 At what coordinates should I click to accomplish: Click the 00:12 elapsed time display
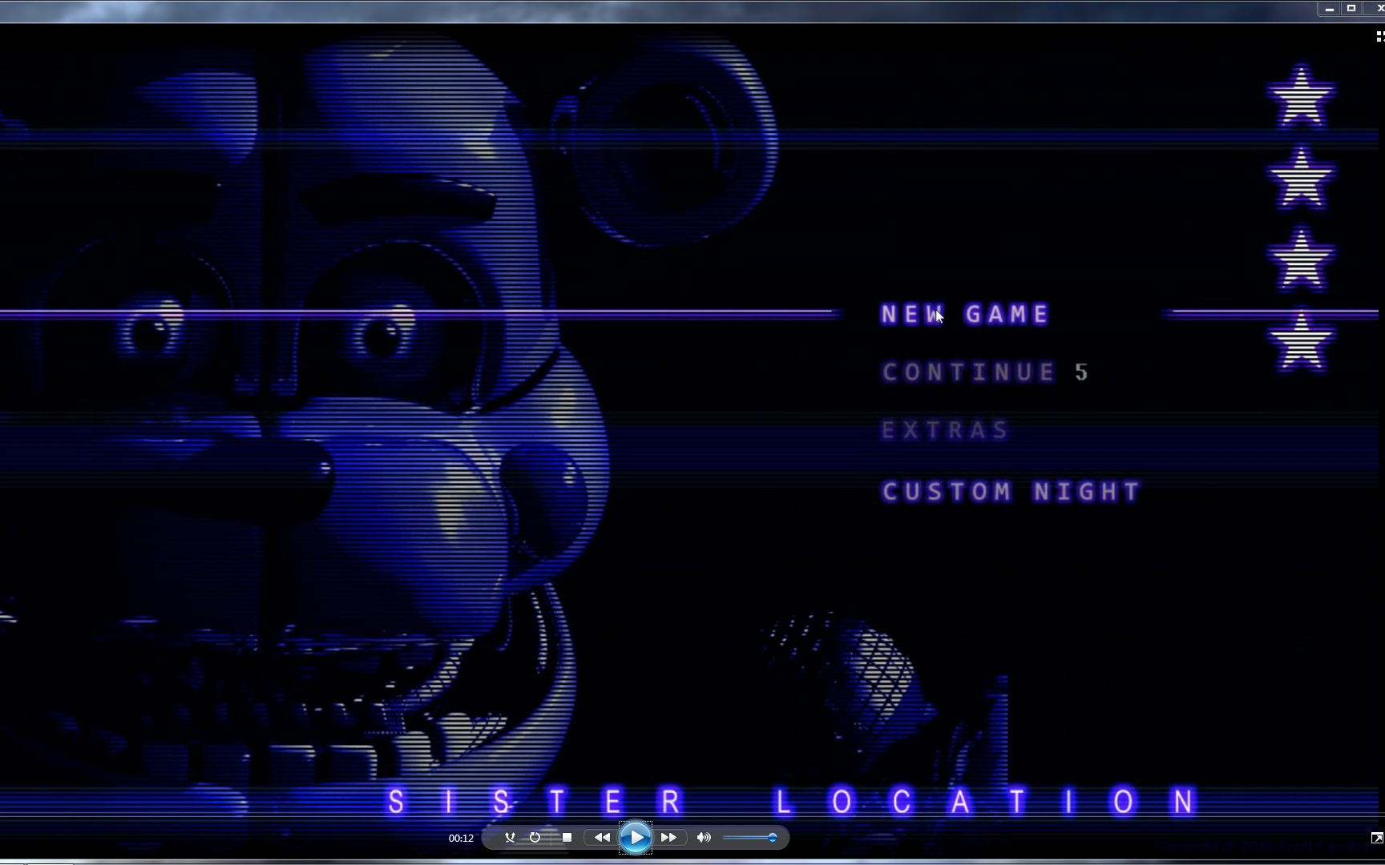click(461, 839)
